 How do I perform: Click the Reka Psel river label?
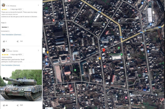tap(159, 5)
